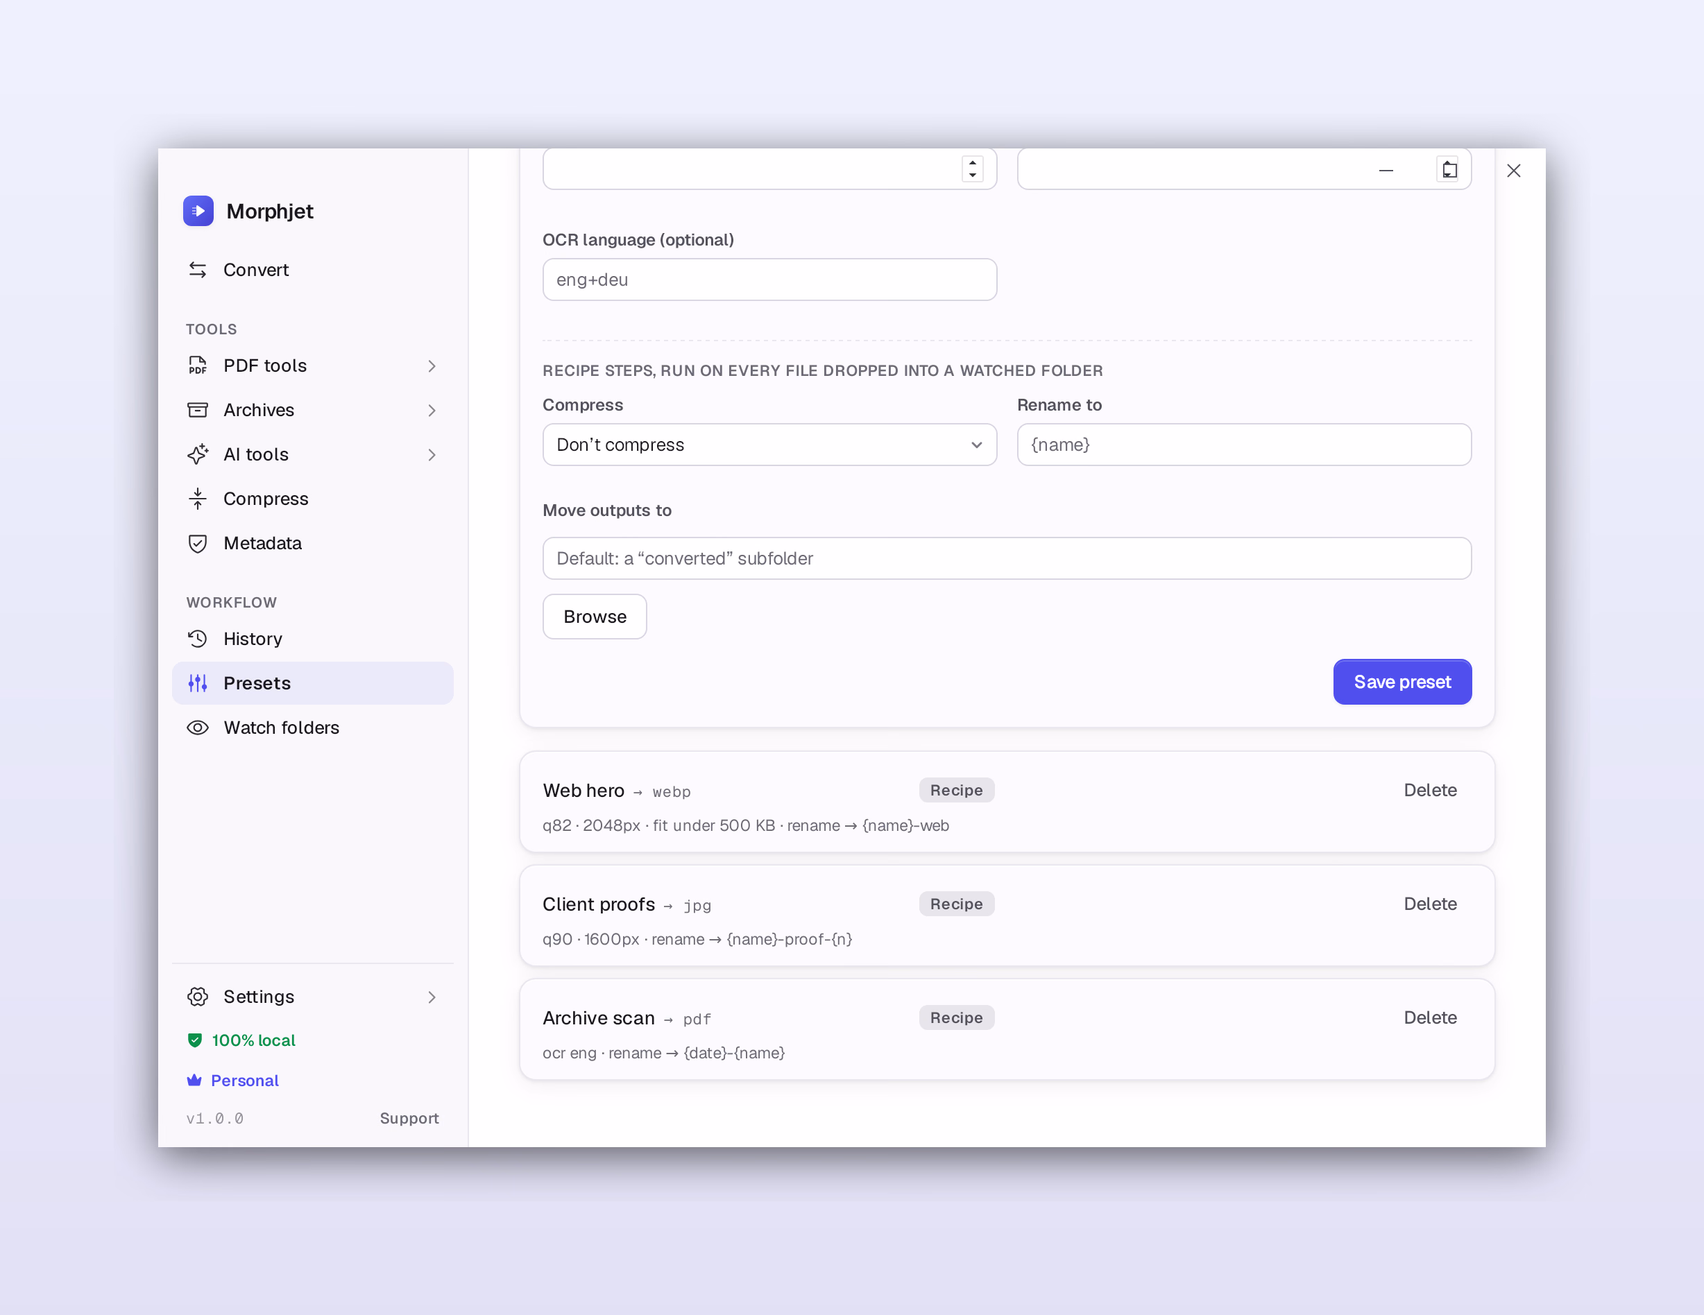This screenshot has width=1704, height=1315.
Task: Select the Client proofs preset title
Action: (599, 904)
